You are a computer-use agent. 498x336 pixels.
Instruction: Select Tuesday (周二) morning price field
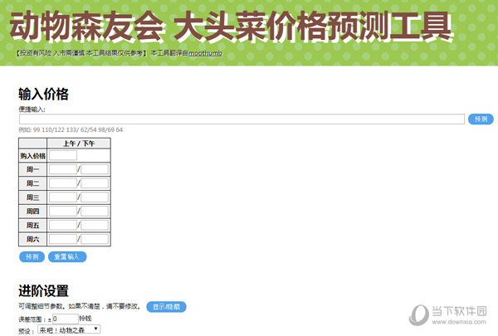pyautogui.click(x=63, y=183)
